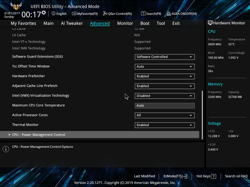Open the My Favorites tab
This screenshot has height=187, width=250.
23,23
